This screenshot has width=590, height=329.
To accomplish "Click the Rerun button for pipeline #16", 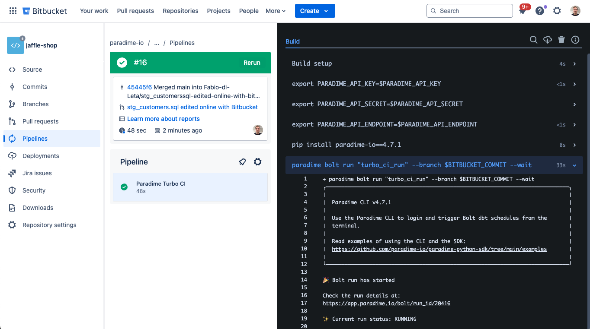I will (252, 63).
